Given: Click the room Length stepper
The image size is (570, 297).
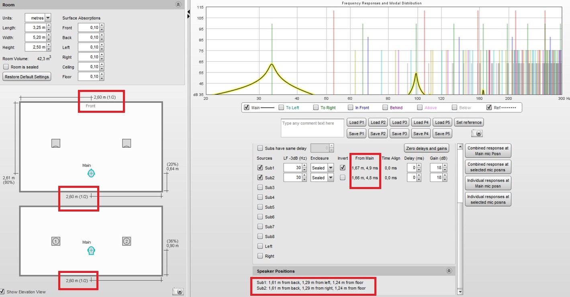Looking at the screenshot, I should pyautogui.click(x=49, y=28).
